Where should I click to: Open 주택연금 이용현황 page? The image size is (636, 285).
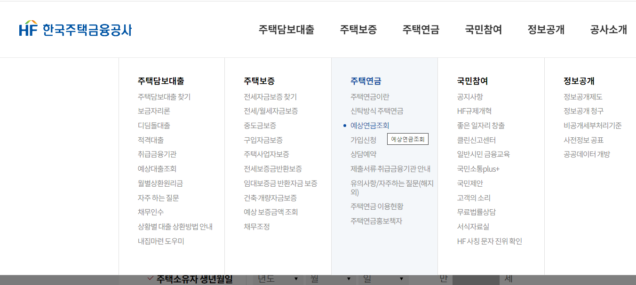[x=377, y=206]
